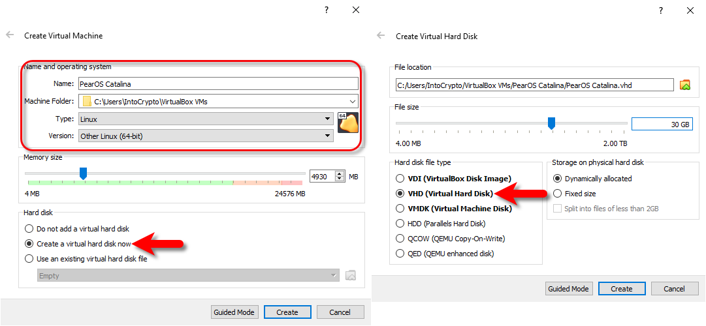The image size is (706, 326).
Task: Click the Machine Folder yellow folder icon
Action: point(87,101)
